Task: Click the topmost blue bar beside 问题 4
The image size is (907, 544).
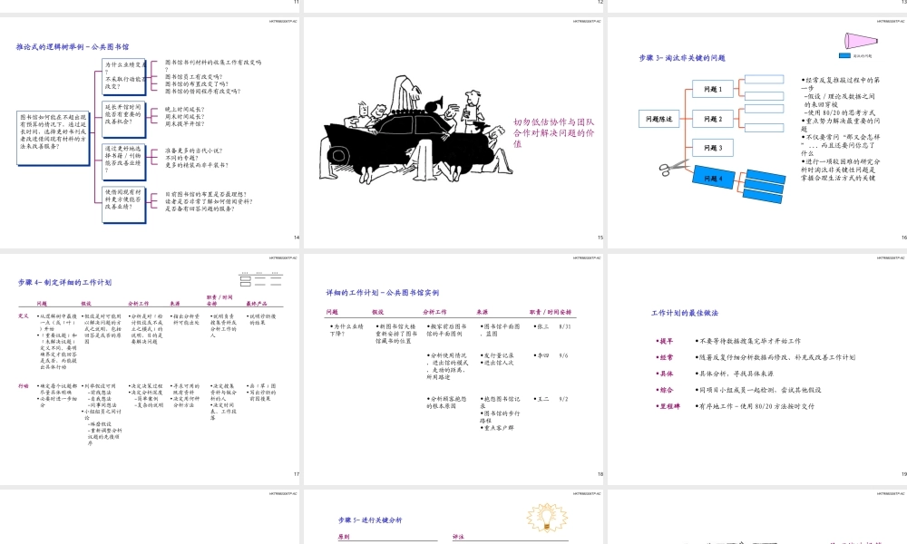Action: click(765, 173)
